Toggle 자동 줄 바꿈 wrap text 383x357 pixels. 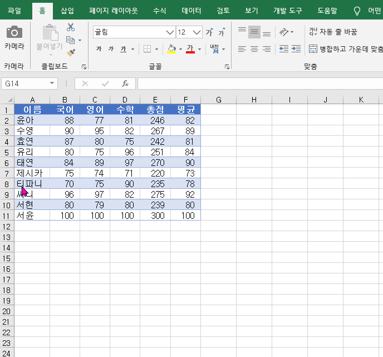333,32
